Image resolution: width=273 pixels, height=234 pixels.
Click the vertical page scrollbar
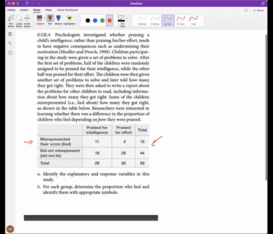pyautogui.click(x=266, y=107)
